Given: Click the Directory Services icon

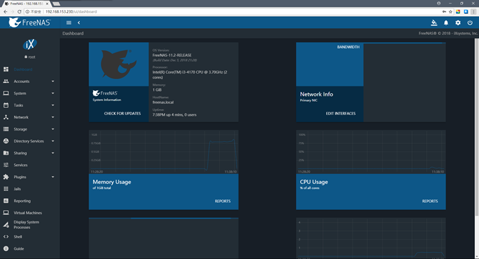Looking at the screenshot, I should click(6, 141).
